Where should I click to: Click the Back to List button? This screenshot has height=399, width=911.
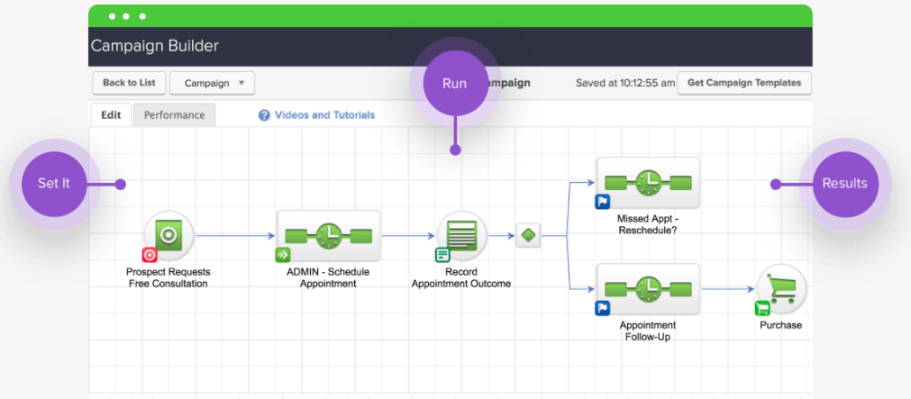129,83
